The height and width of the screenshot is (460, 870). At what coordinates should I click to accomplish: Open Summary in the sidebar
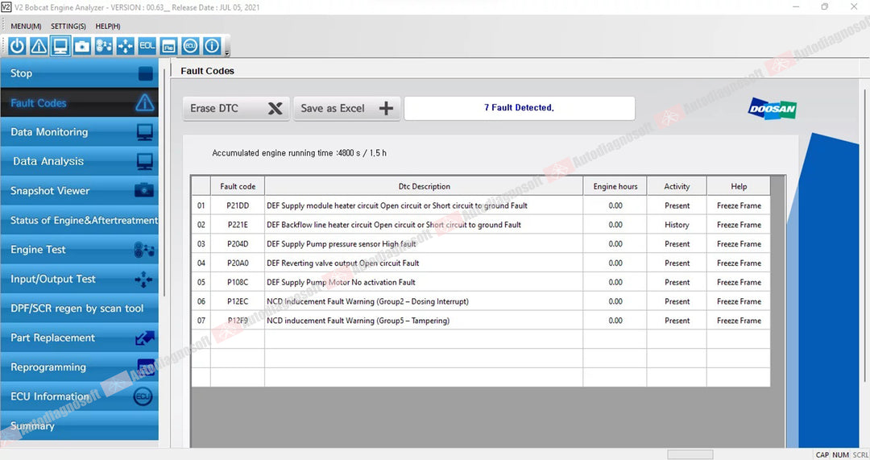[79, 426]
